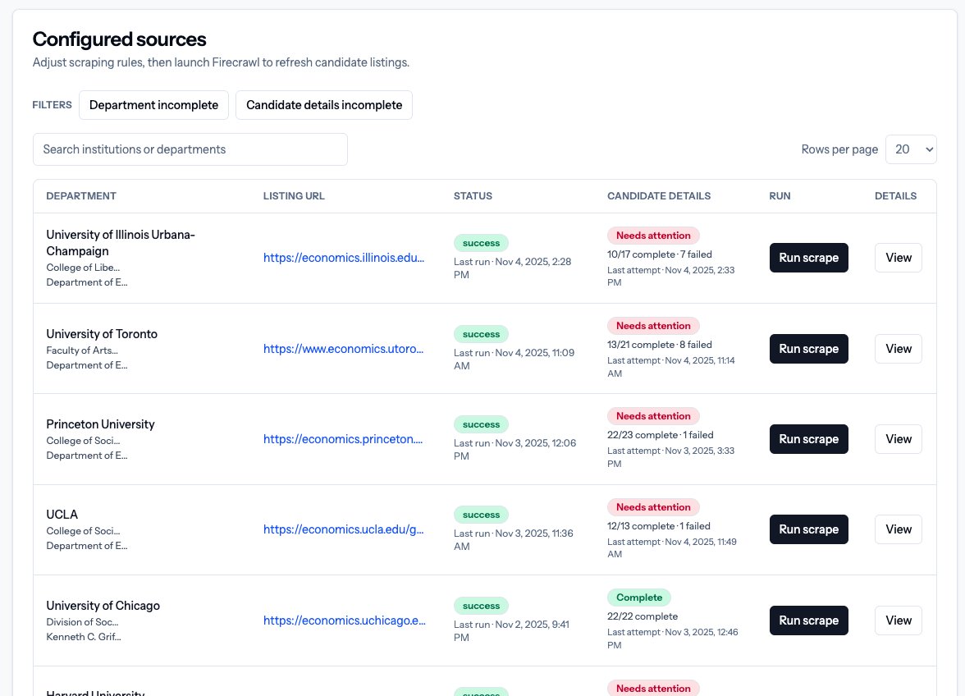Select the Princeton University name
This screenshot has height=696, width=965.
pyautogui.click(x=100, y=424)
